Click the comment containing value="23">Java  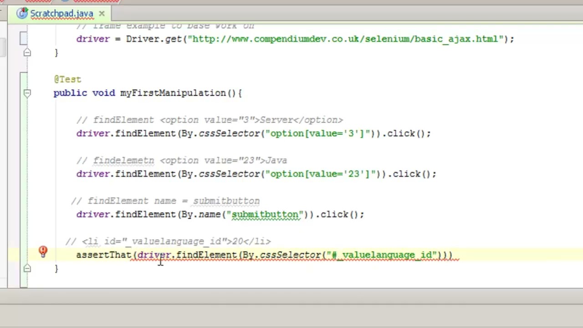(x=182, y=160)
